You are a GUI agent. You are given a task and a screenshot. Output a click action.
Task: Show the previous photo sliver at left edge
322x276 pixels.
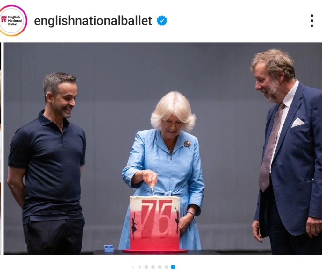click(1, 148)
